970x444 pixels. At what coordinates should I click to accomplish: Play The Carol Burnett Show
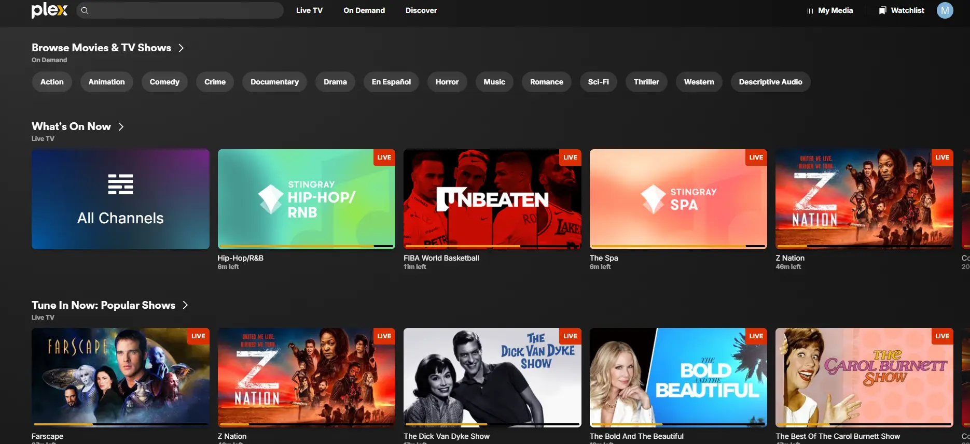[864, 378]
